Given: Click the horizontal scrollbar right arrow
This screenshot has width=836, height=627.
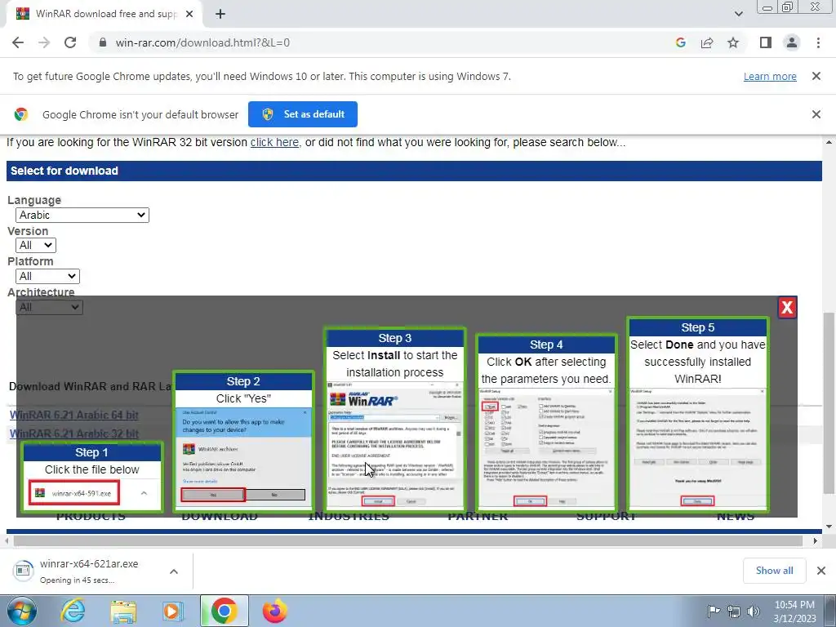Looking at the screenshot, I should (816, 540).
